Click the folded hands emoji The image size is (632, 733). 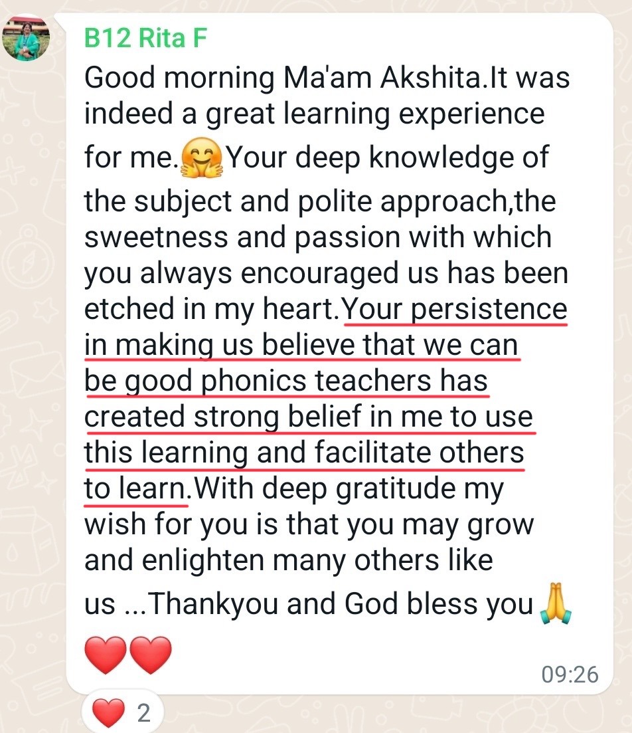[555, 603]
